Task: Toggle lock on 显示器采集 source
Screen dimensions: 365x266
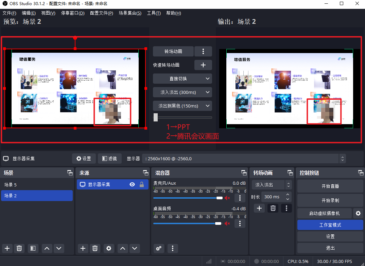Action: click(x=142, y=184)
